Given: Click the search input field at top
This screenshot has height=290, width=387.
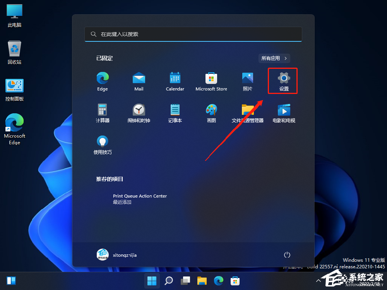Looking at the screenshot, I should click(193, 34).
